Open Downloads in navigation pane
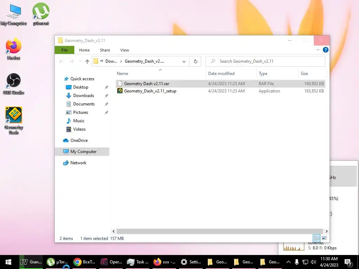The height and width of the screenshot is (269, 359). click(83, 96)
